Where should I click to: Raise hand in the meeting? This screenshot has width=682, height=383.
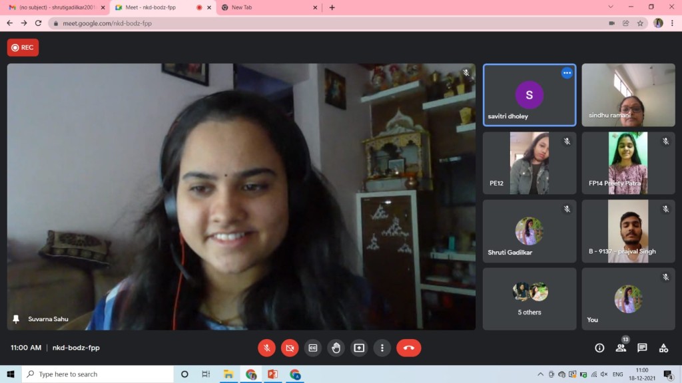(336, 348)
